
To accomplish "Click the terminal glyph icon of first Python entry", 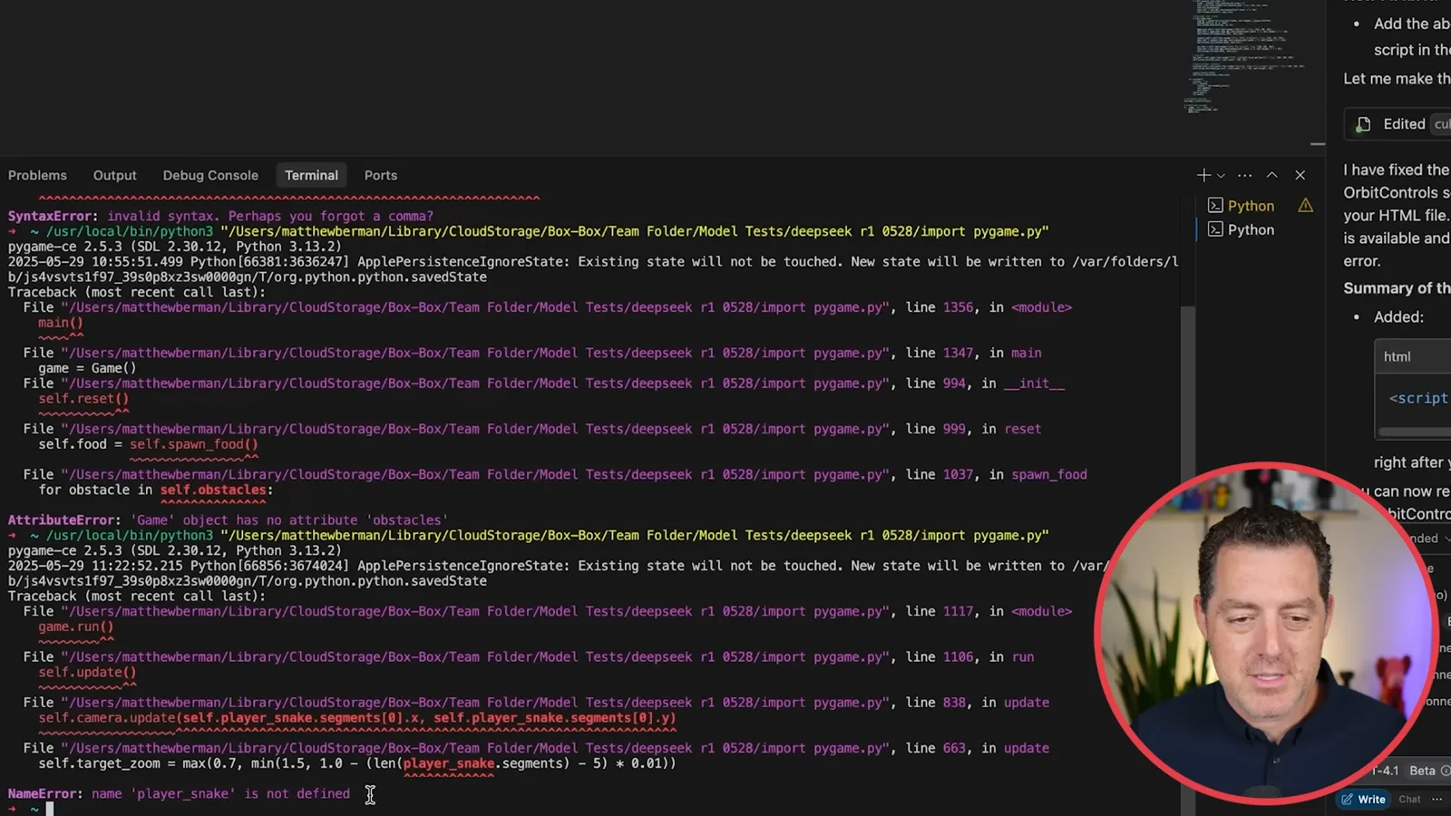I will (1215, 206).
